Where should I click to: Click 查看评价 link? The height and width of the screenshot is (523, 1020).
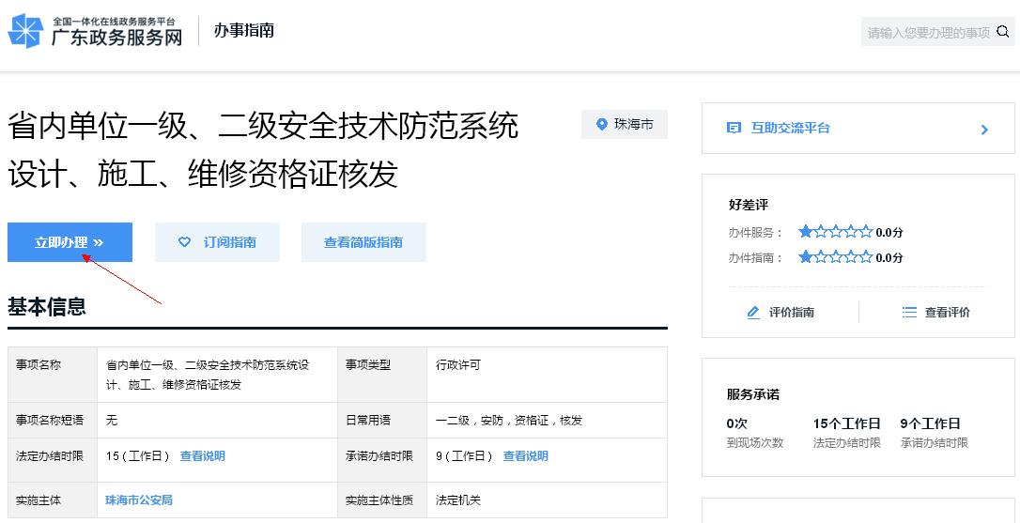tap(947, 313)
